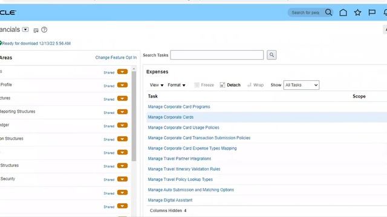Go to Home via house icon
This screenshot has height=217, width=387.
[x=343, y=12]
